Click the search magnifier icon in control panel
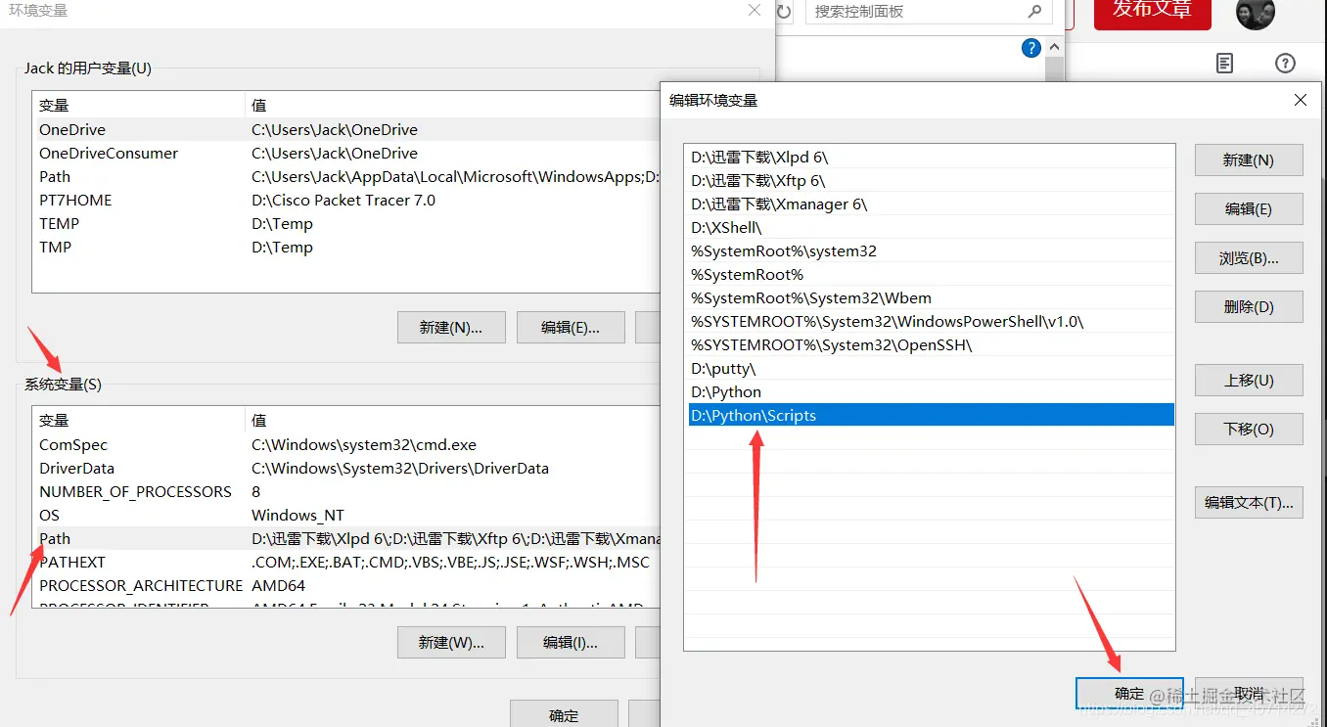Viewport: 1327px width, 727px height. [x=1034, y=12]
